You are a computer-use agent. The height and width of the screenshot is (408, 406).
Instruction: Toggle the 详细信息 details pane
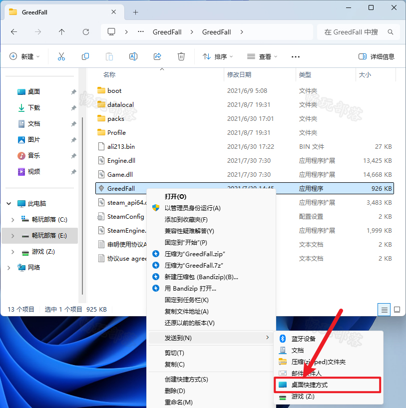(x=377, y=56)
